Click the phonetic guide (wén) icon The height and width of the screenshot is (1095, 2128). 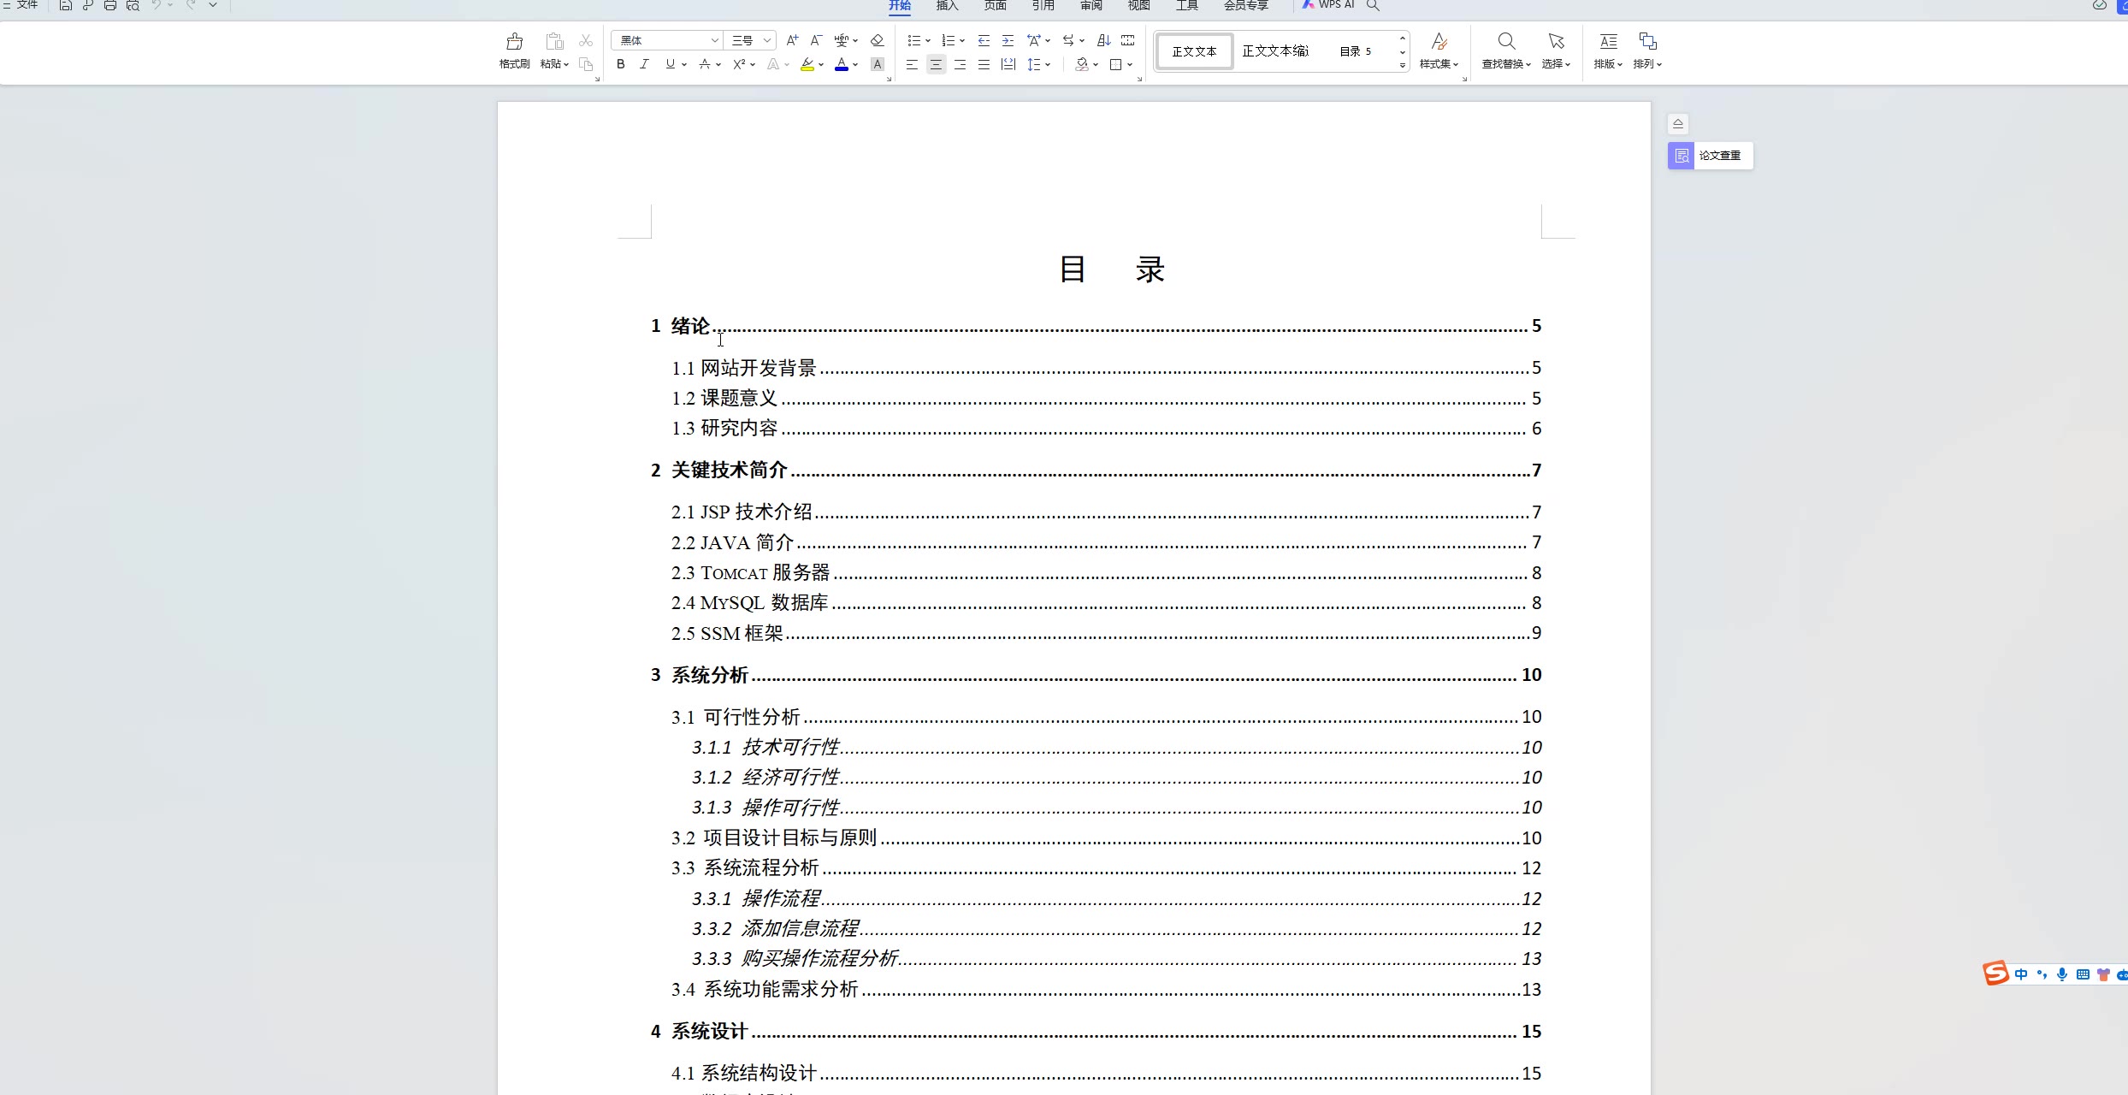pos(842,40)
